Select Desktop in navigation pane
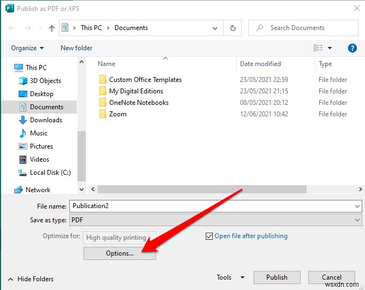Screen dimensions: 365x290 (41, 94)
